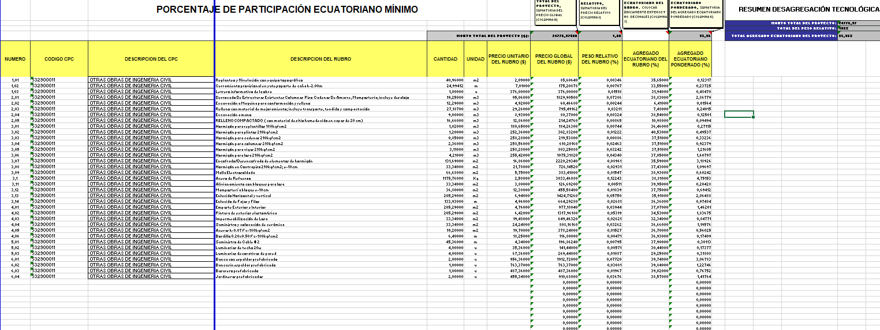Select the PRECIO UNITARIO DEL RUBRO header
880x330 pixels.
click(x=508, y=59)
